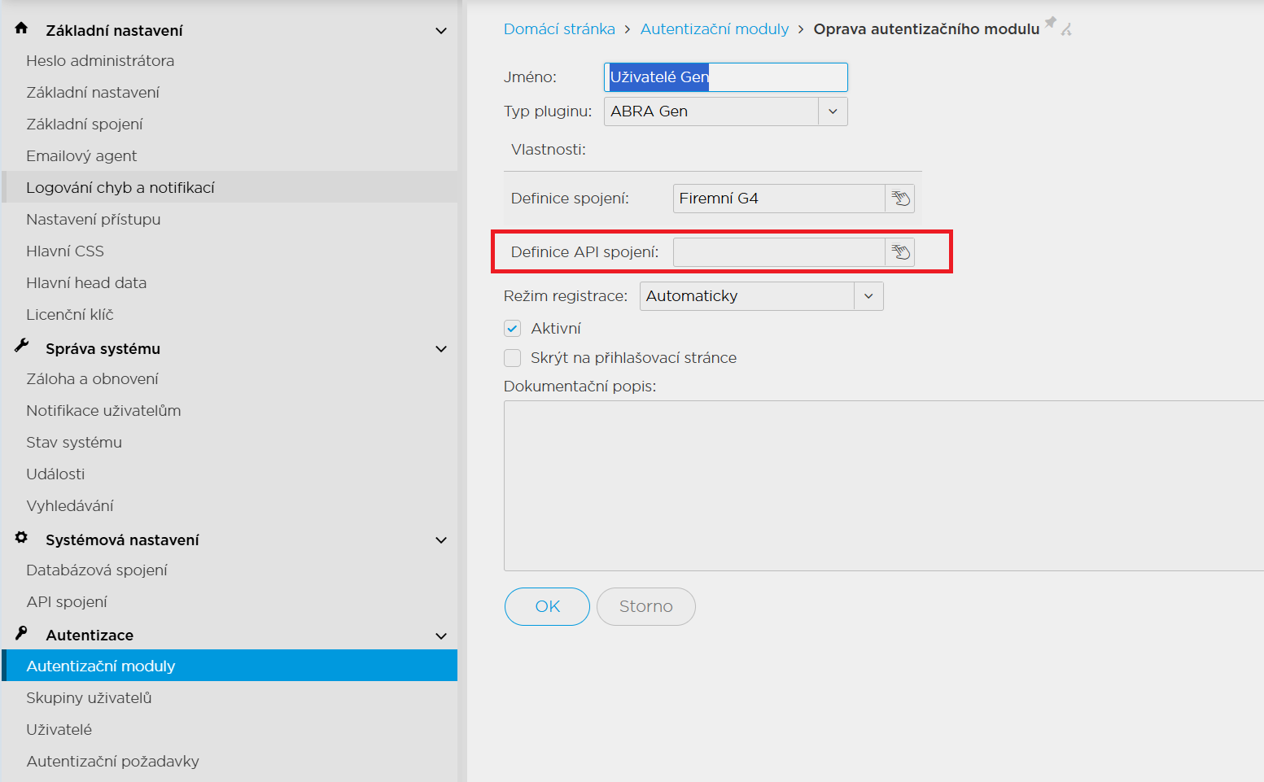Go to Databázová spojení in sidebar

97,570
